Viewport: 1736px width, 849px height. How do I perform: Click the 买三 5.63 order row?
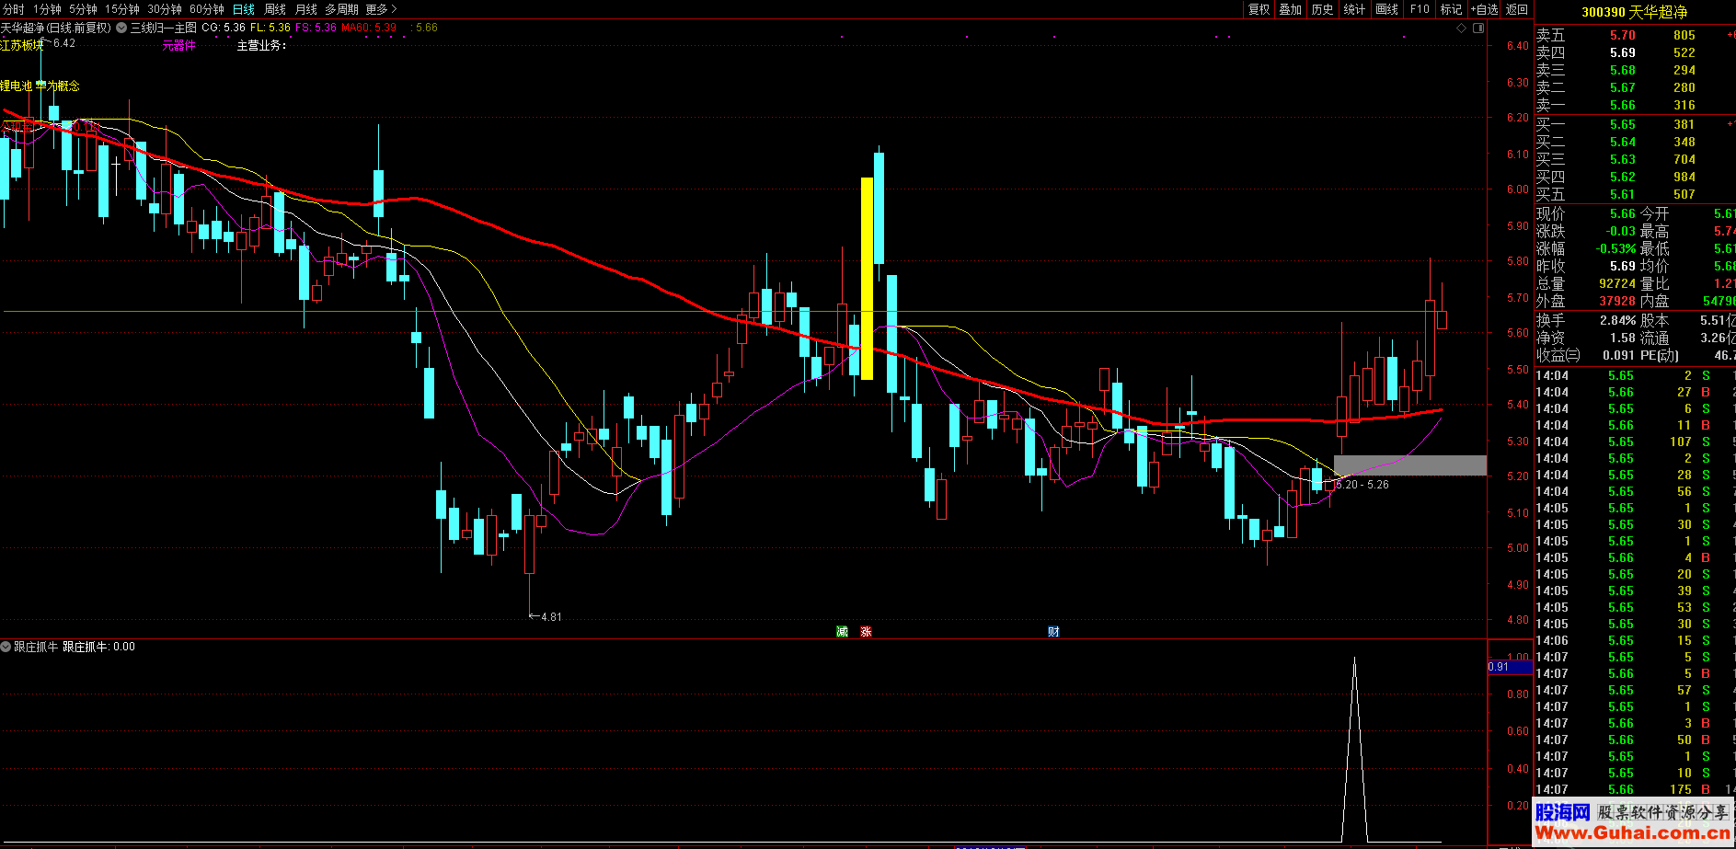[x=1634, y=159]
